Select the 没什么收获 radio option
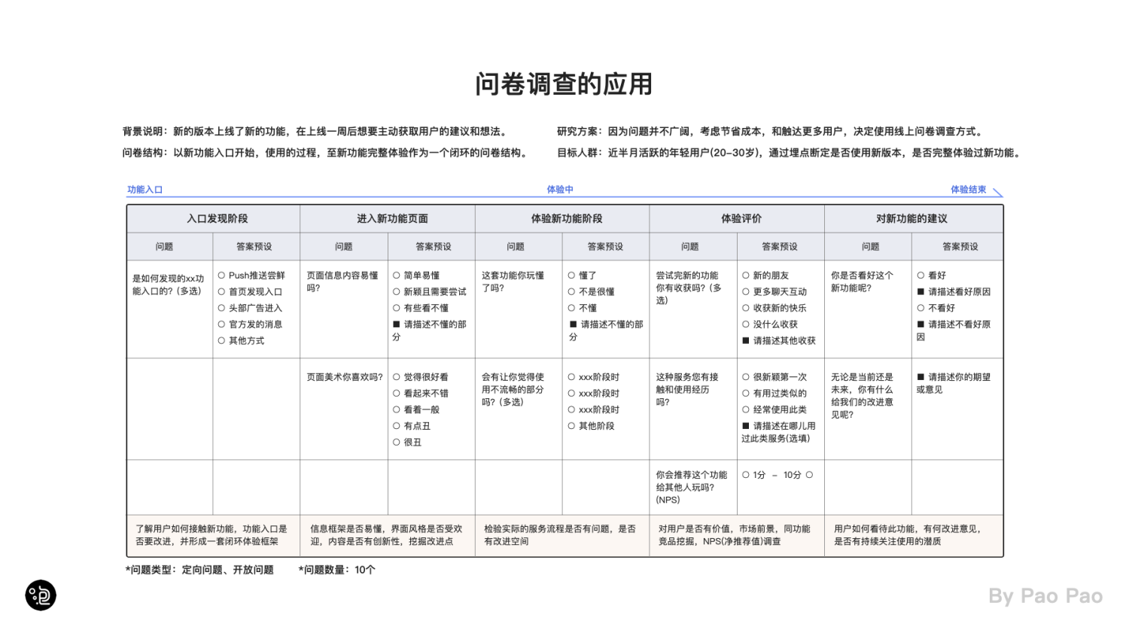This screenshot has width=1129, height=636. 746,324
